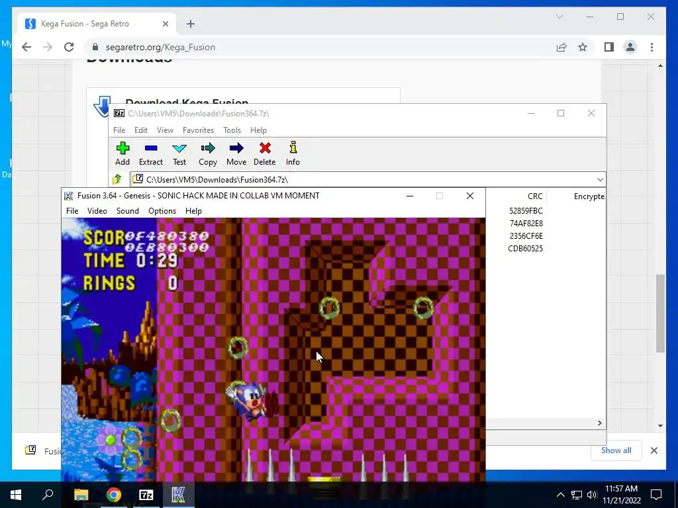The image size is (678, 508).
Task: Open Chrome tab search chevron
Action: [x=559, y=17]
